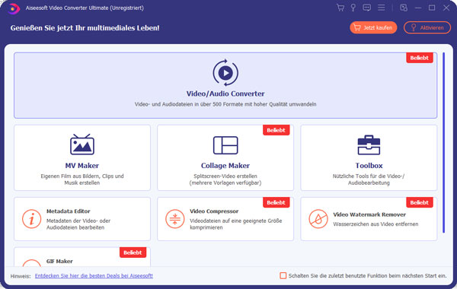Open the MV Maker title

(x=82, y=166)
